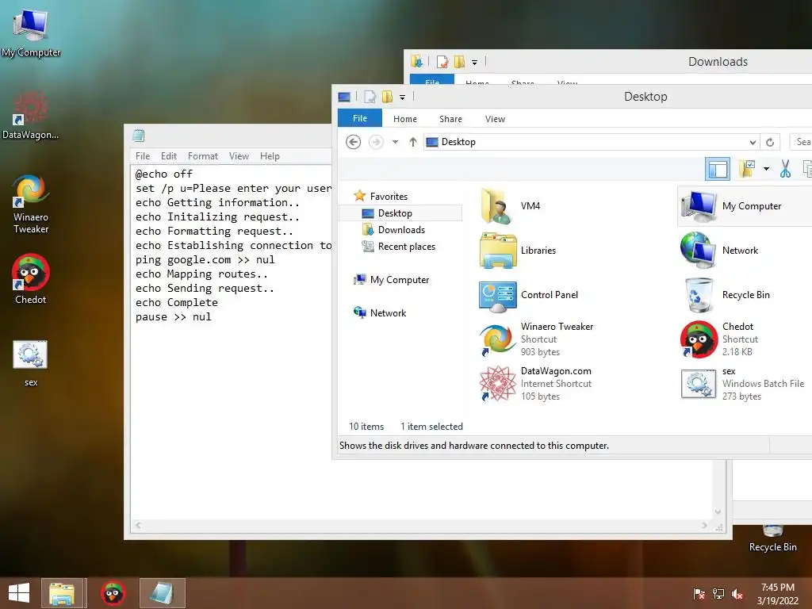Toggle the preview pane layout button
Screen dimensions: 812x609
click(x=718, y=170)
